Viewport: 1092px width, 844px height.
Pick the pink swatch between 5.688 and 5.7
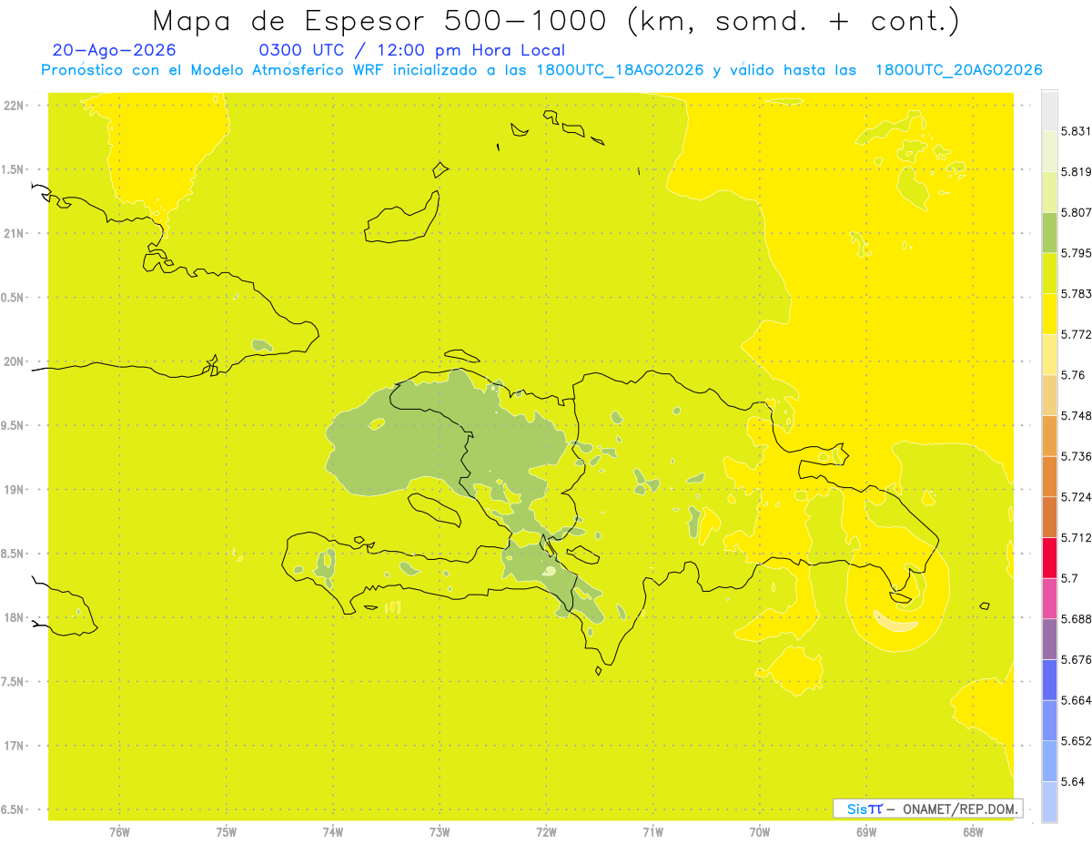point(1049,598)
